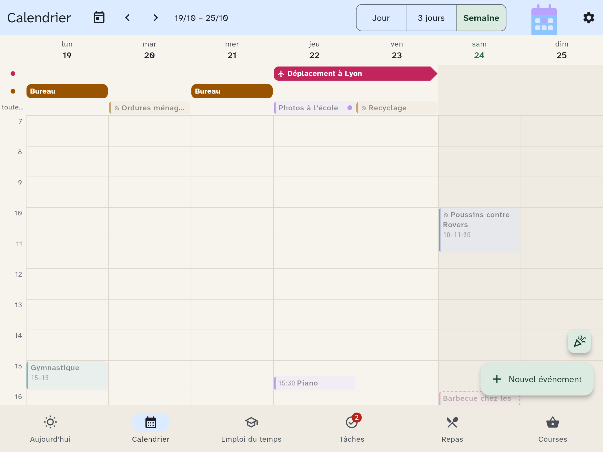Select lun 19 day header
Screen dimensions: 603x452
[x=67, y=50]
